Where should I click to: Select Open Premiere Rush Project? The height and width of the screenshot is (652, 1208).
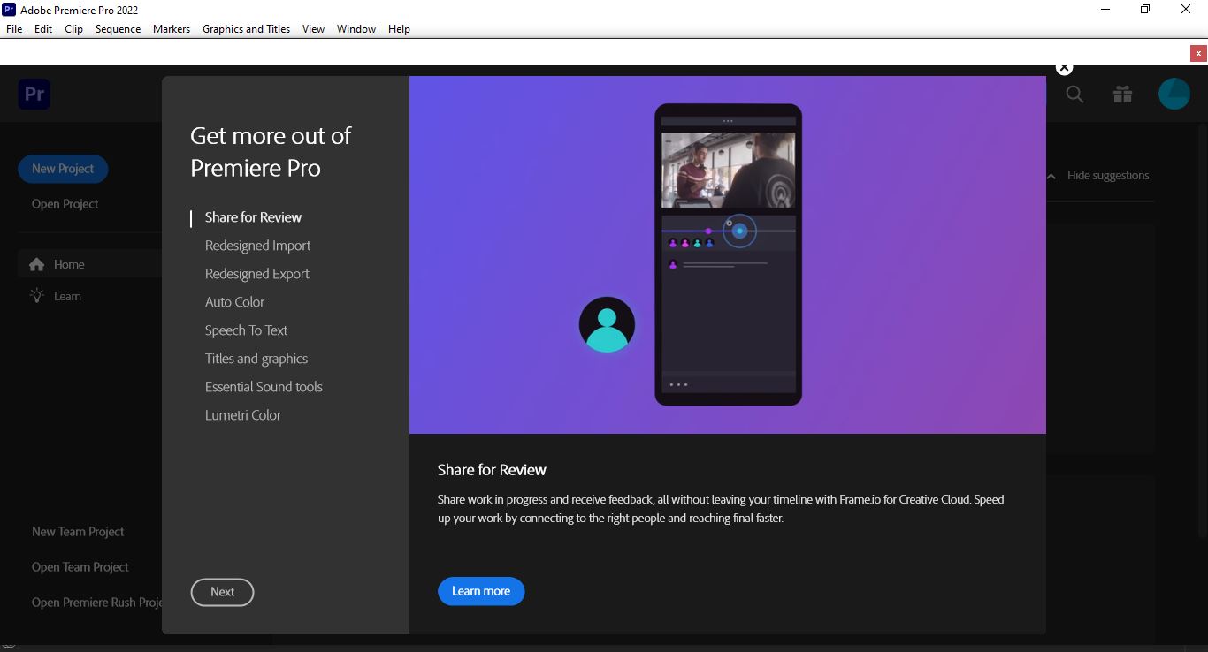tap(96, 603)
